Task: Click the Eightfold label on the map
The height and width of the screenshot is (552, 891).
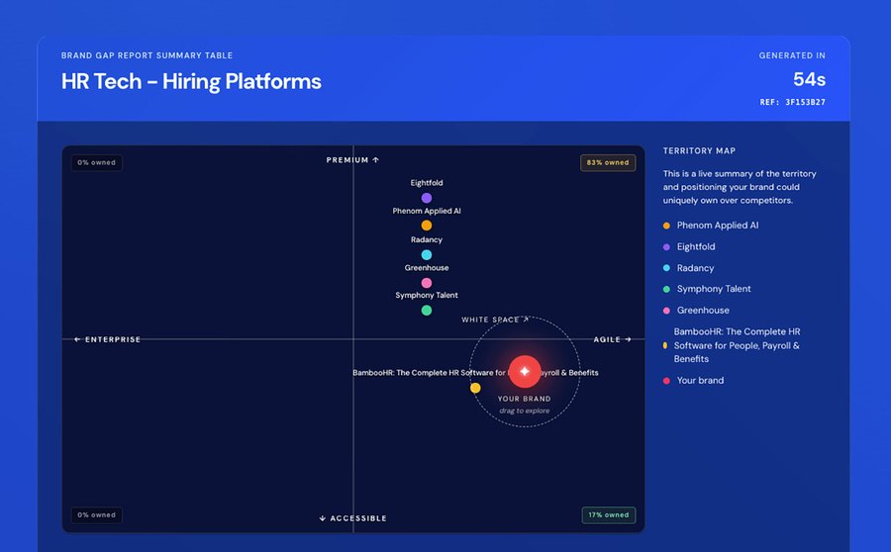Action: [427, 183]
